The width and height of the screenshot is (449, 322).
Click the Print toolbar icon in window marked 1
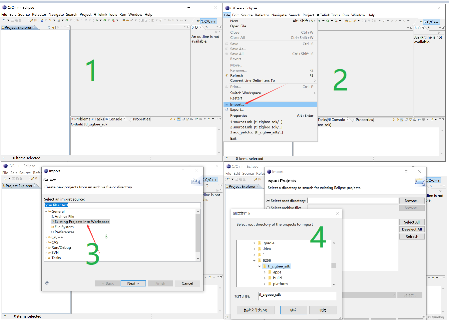coord(20,20)
